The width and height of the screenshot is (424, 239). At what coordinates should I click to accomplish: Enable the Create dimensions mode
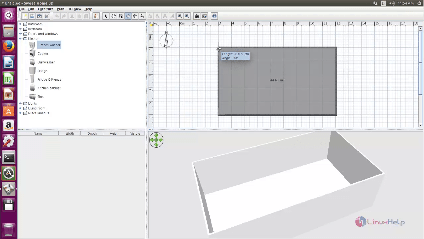(135, 16)
